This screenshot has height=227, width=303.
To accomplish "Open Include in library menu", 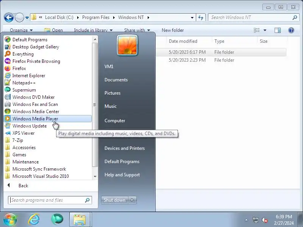I will coord(93,30).
